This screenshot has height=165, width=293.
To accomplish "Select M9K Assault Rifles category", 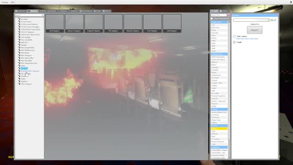I will pyautogui.click(x=27, y=48).
